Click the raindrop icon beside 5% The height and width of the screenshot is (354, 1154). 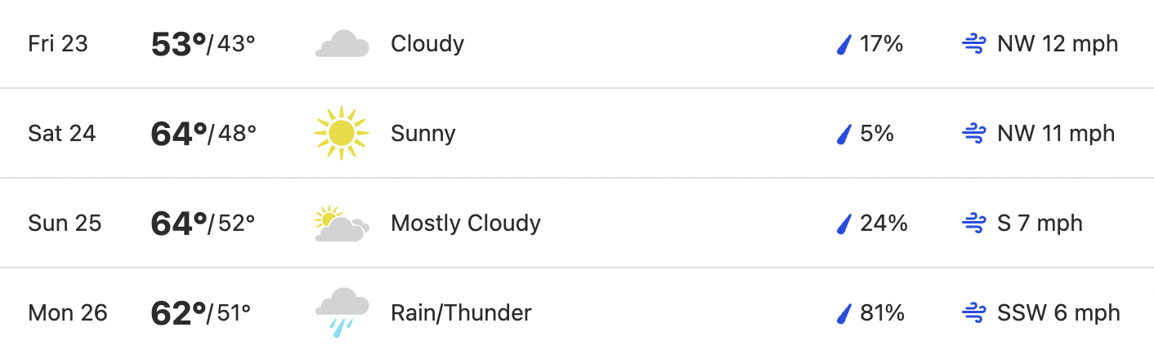[x=844, y=134]
